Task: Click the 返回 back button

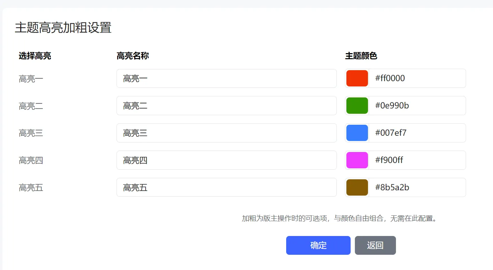Action: pos(375,245)
